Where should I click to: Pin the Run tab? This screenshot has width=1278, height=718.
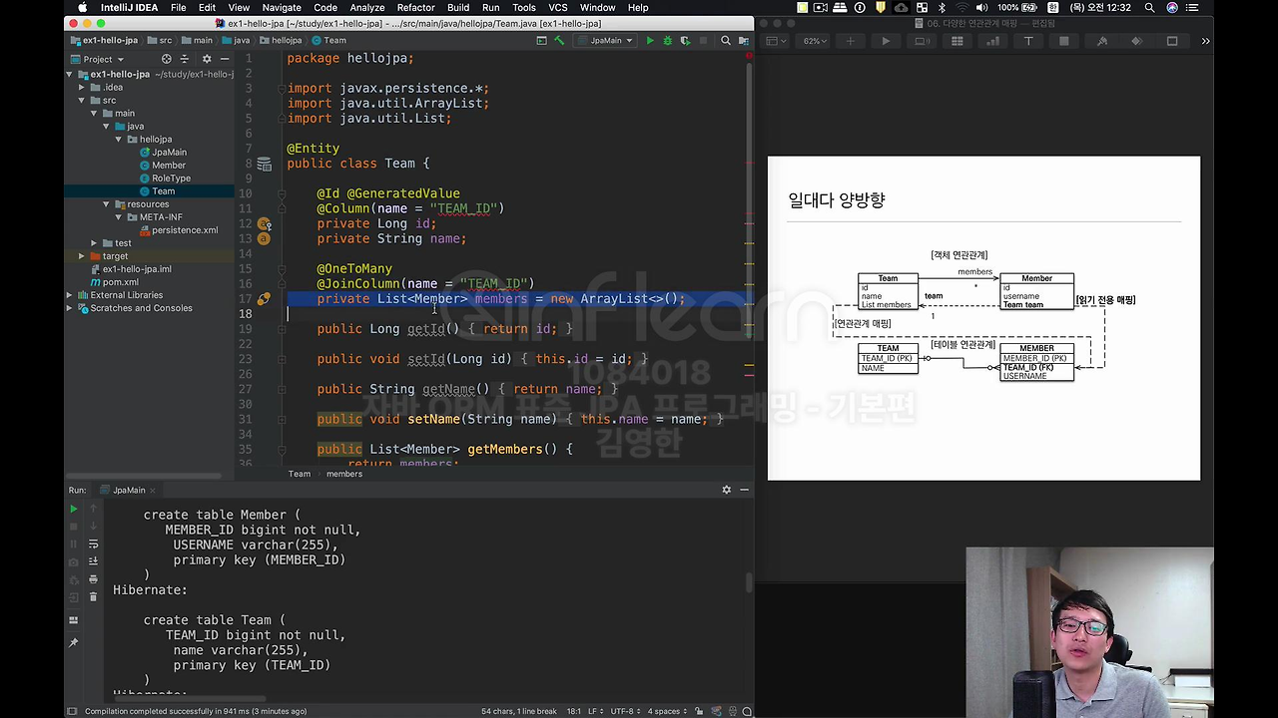(x=73, y=643)
